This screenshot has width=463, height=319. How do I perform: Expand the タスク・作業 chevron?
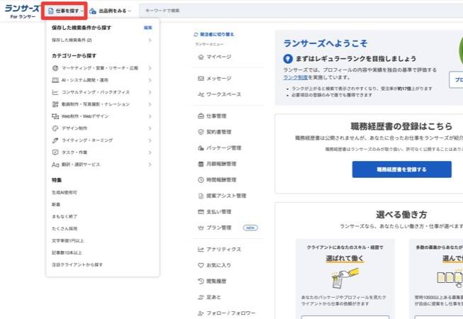coord(150,152)
